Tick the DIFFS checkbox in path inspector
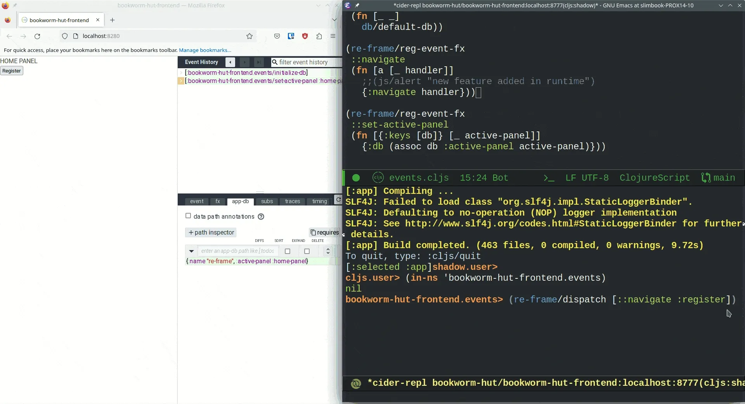745x404 pixels. (x=288, y=251)
